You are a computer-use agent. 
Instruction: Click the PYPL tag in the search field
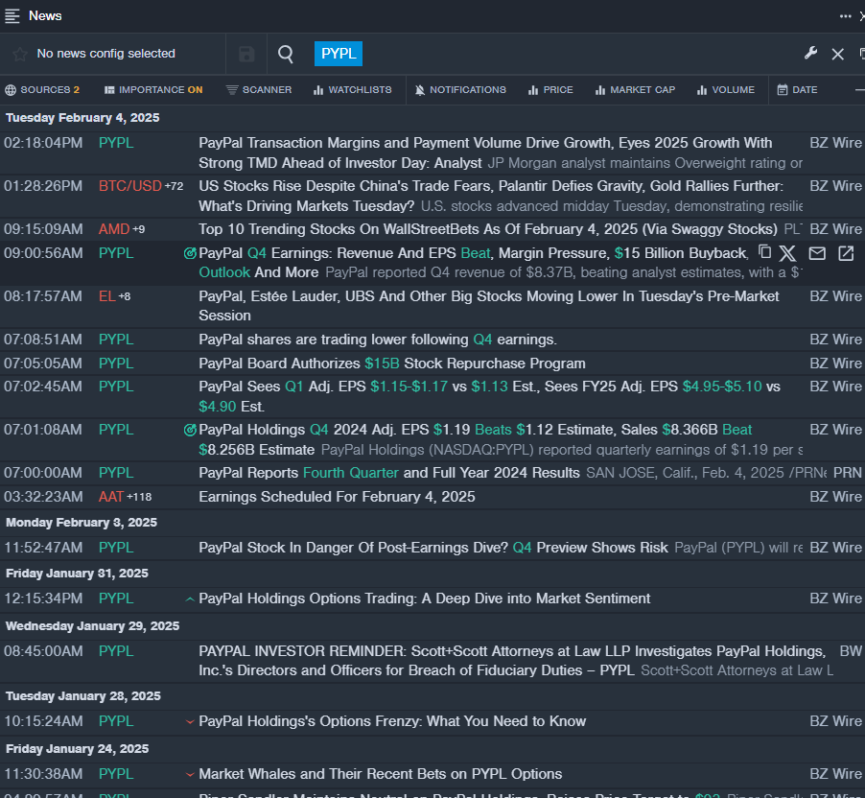point(338,54)
